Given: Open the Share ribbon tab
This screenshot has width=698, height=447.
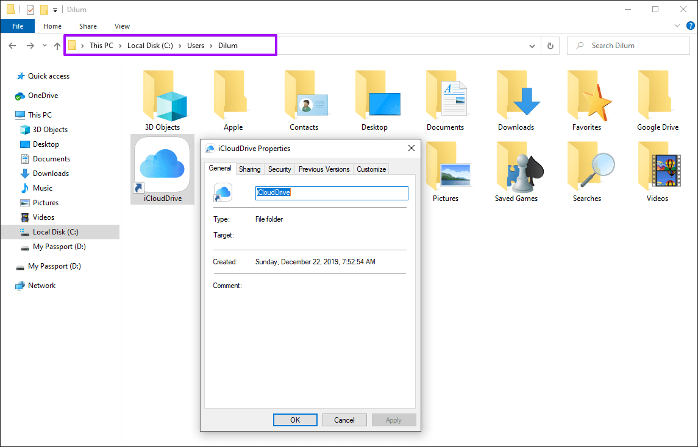Looking at the screenshot, I should pyautogui.click(x=88, y=26).
